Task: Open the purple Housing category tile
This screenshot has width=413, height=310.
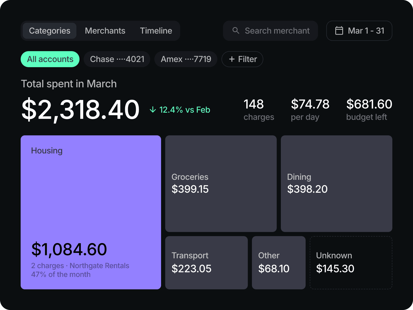Action: click(91, 212)
